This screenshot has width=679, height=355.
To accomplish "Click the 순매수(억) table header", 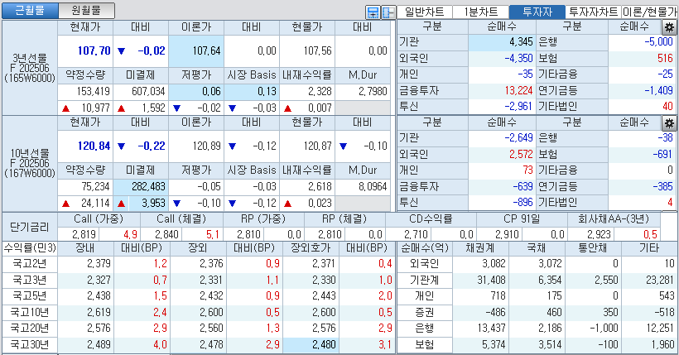I will pyautogui.click(x=424, y=248).
